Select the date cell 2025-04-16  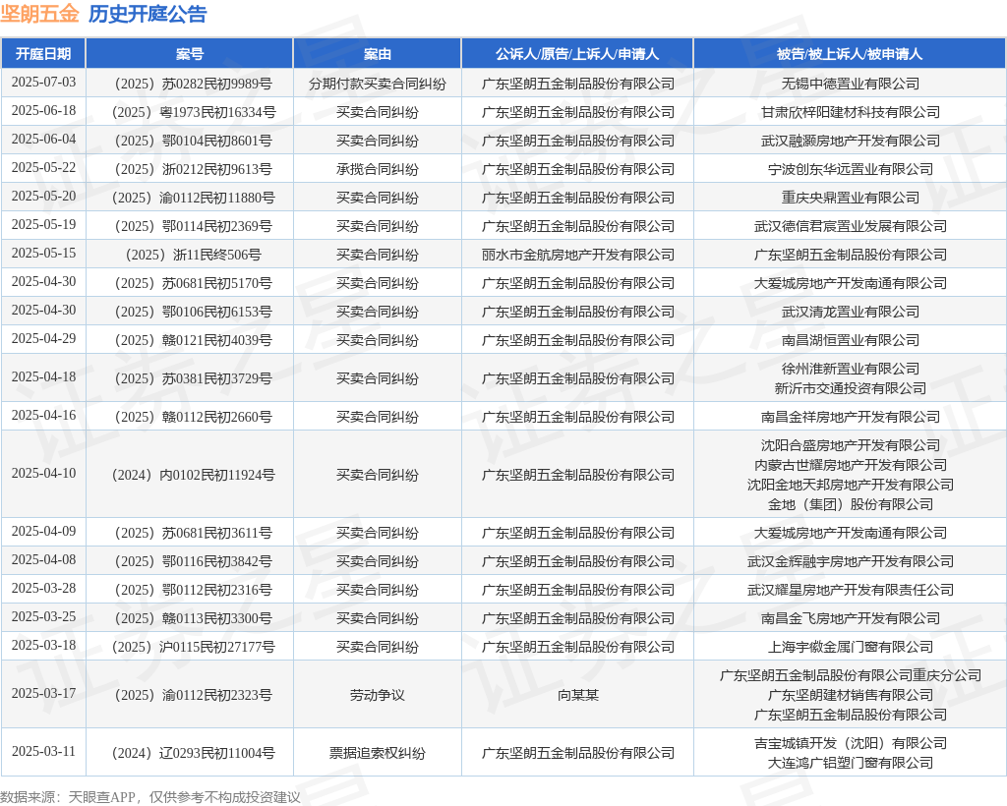43,416
